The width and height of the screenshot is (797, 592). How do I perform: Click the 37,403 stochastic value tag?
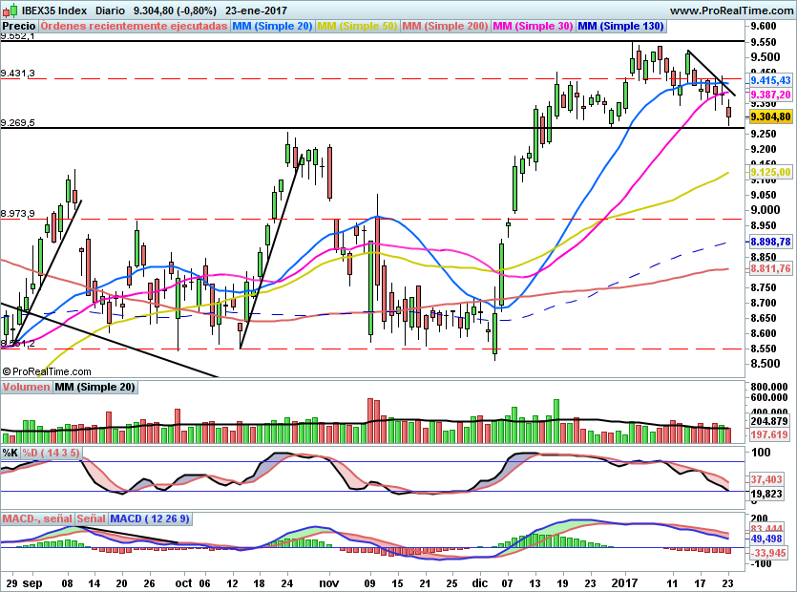coord(766,479)
